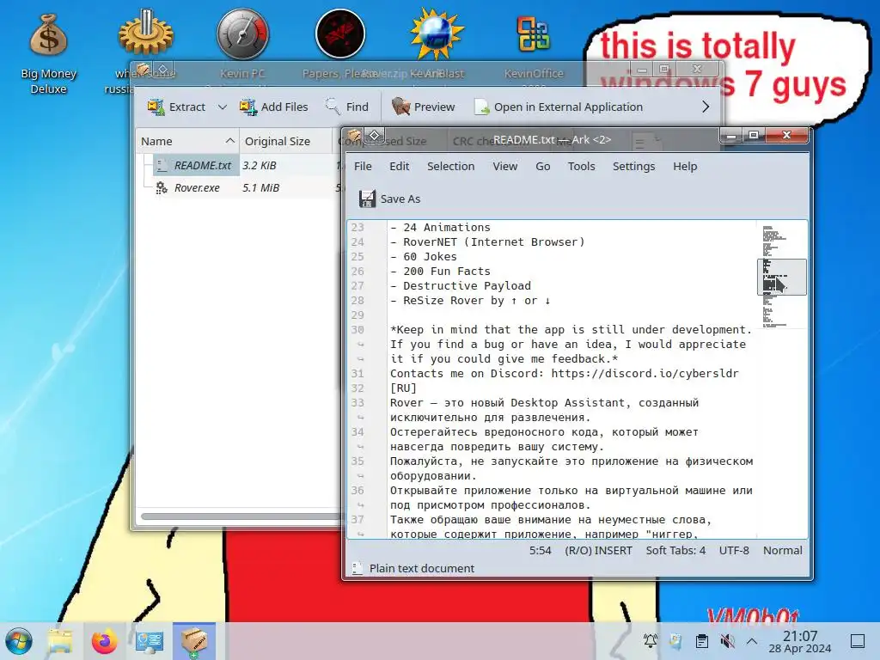Open the Tools menu
Viewport: 880px width, 660px height.
[582, 166]
